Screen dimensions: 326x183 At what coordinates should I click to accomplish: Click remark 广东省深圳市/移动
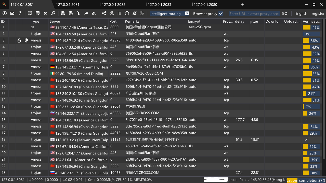point(141,93)
